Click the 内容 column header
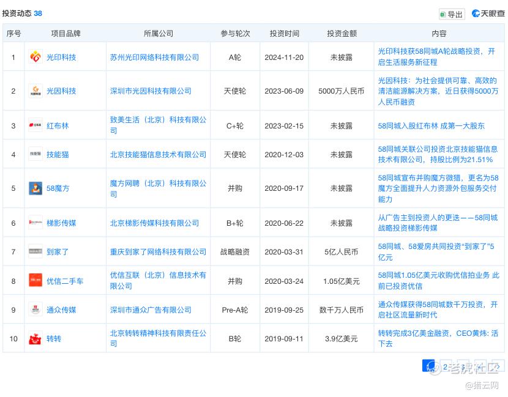The width and height of the screenshot is (508, 397). point(439,34)
